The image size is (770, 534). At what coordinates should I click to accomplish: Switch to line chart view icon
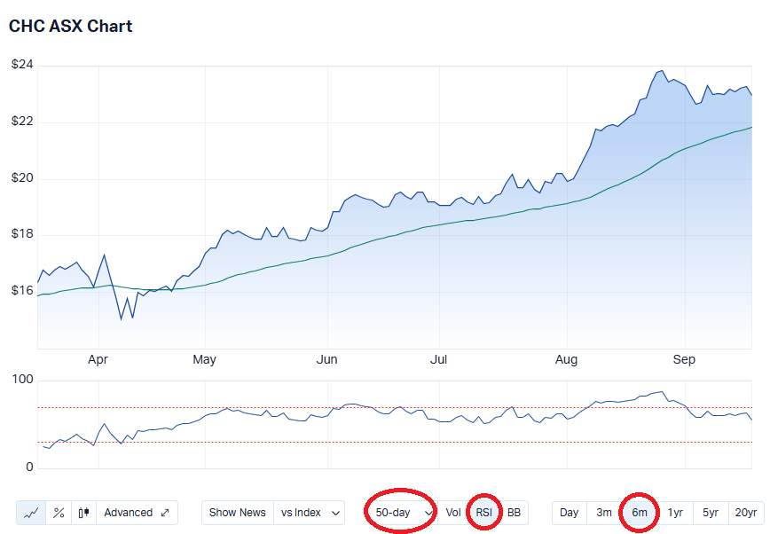31,513
